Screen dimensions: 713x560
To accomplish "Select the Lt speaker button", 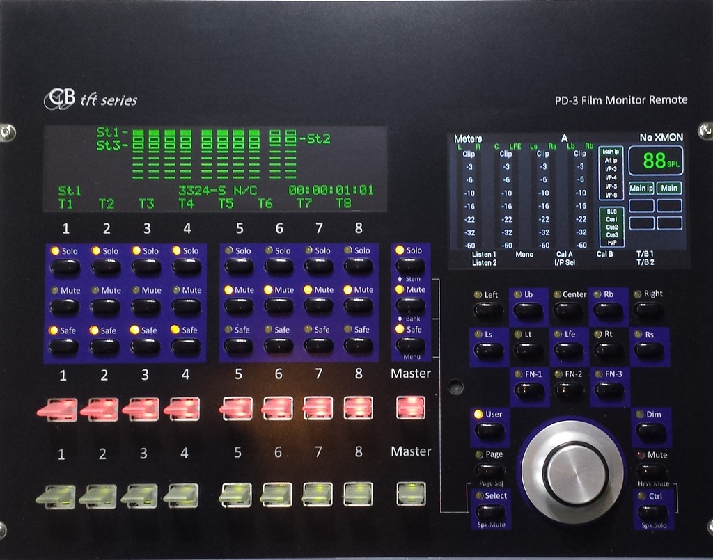I will pos(528,351).
